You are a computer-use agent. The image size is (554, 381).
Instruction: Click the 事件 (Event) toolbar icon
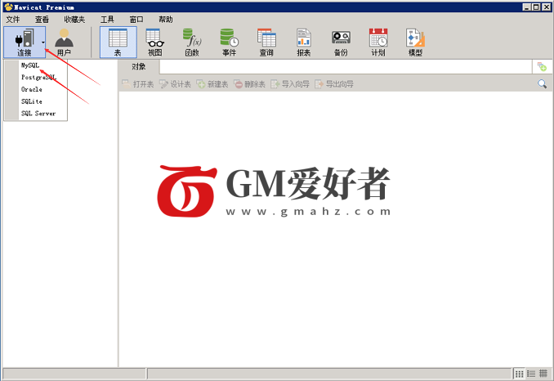point(229,41)
